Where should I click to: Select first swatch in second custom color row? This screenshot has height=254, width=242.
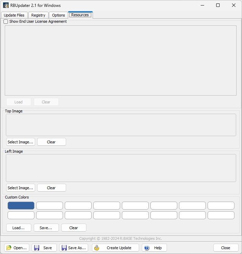(x=21, y=215)
